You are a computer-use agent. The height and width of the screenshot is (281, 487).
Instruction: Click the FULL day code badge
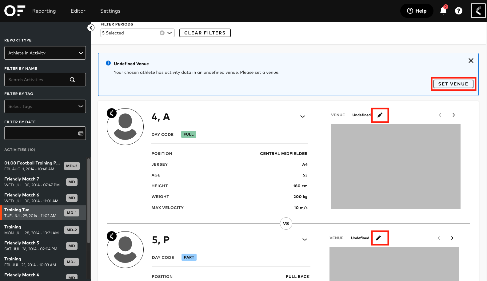click(189, 134)
